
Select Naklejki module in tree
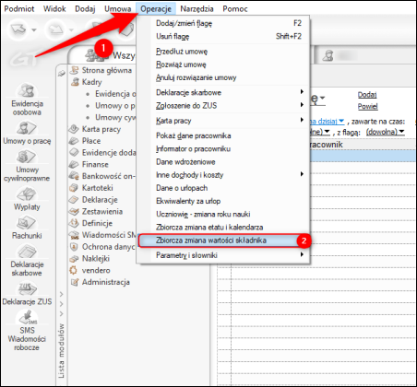[x=96, y=259]
